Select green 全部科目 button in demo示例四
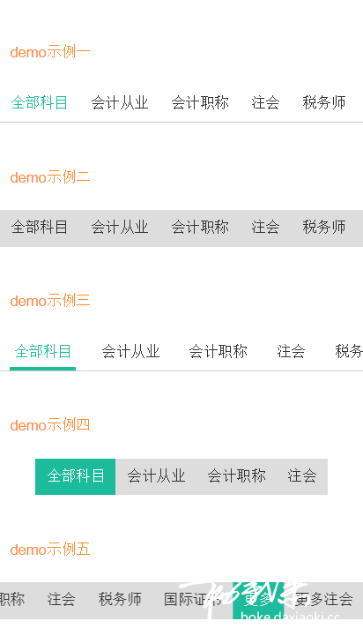The image size is (363, 636). click(76, 476)
